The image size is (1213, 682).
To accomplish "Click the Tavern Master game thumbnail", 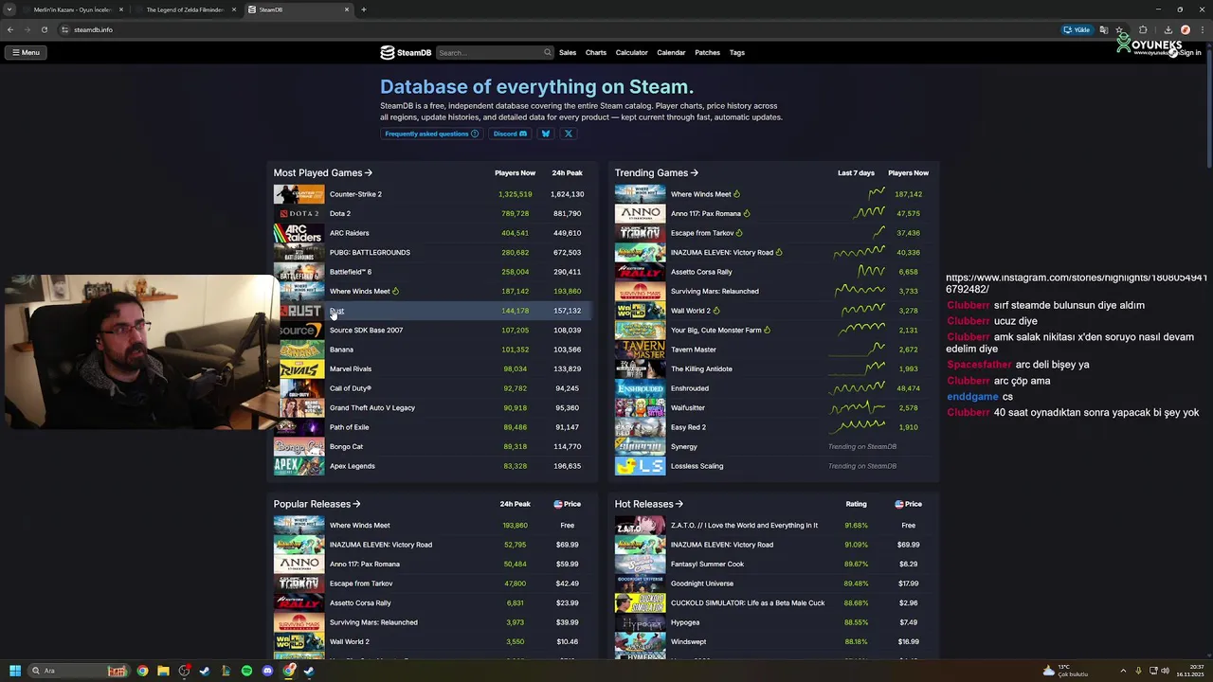I will coord(640,350).
